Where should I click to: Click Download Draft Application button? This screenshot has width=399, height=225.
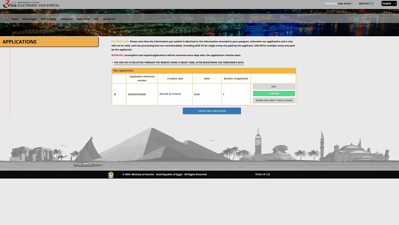click(274, 100)
